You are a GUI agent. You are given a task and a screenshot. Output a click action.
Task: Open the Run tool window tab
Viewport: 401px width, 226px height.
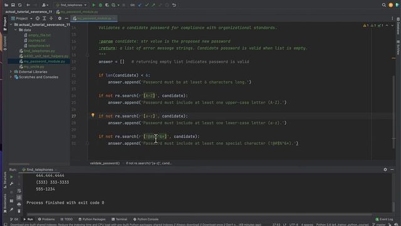click(x=28, y=219)
